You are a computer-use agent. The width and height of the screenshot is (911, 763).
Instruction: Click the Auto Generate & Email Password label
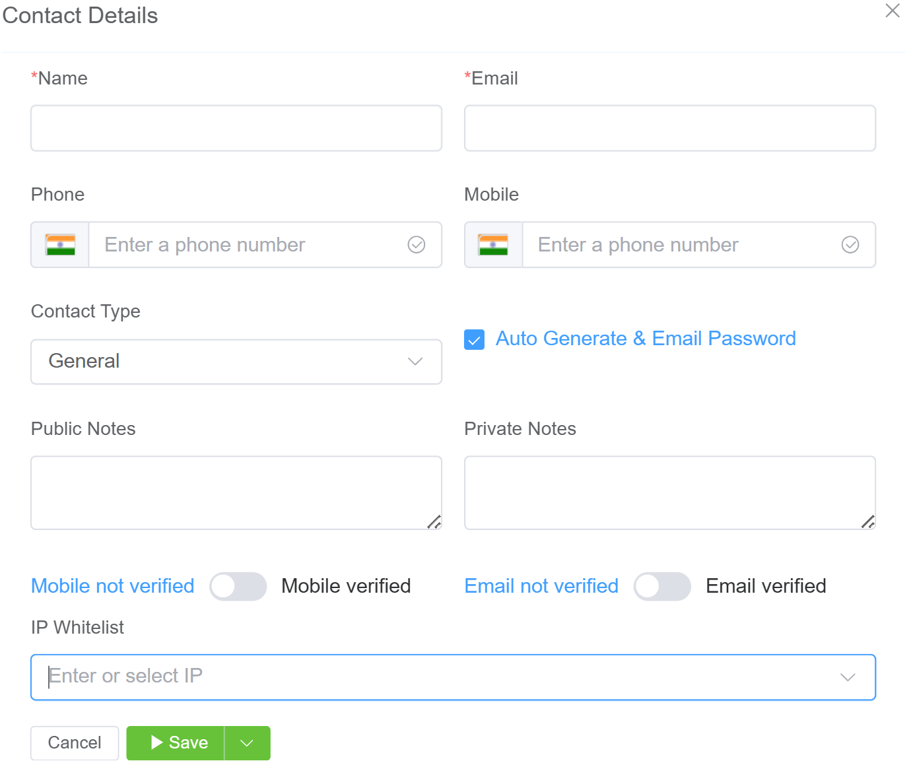pyautogui.click(x=646, y=339)
